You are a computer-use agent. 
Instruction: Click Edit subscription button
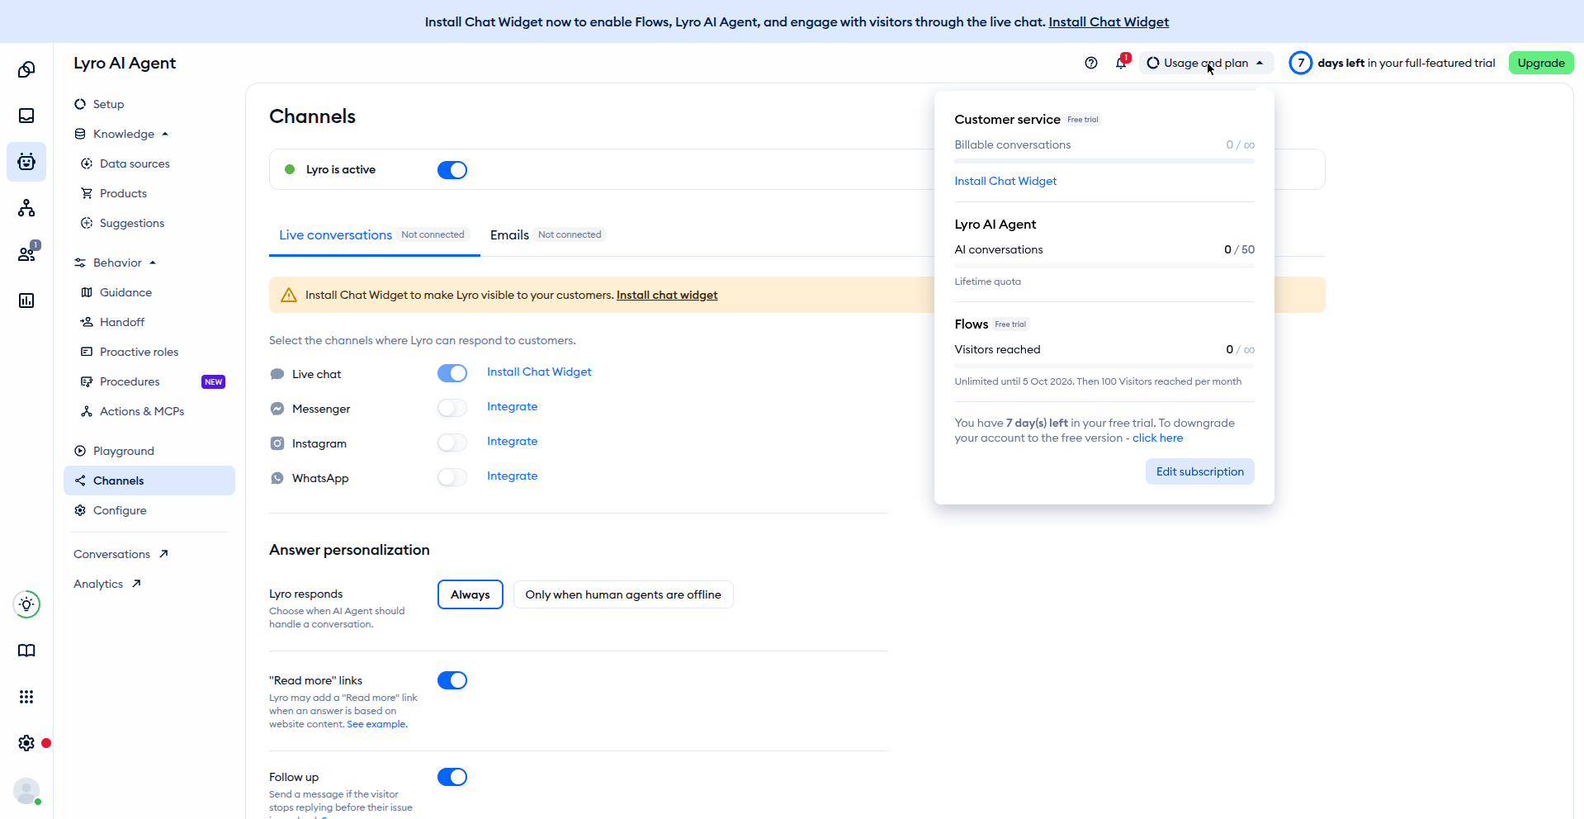[x=1199, y=471]
